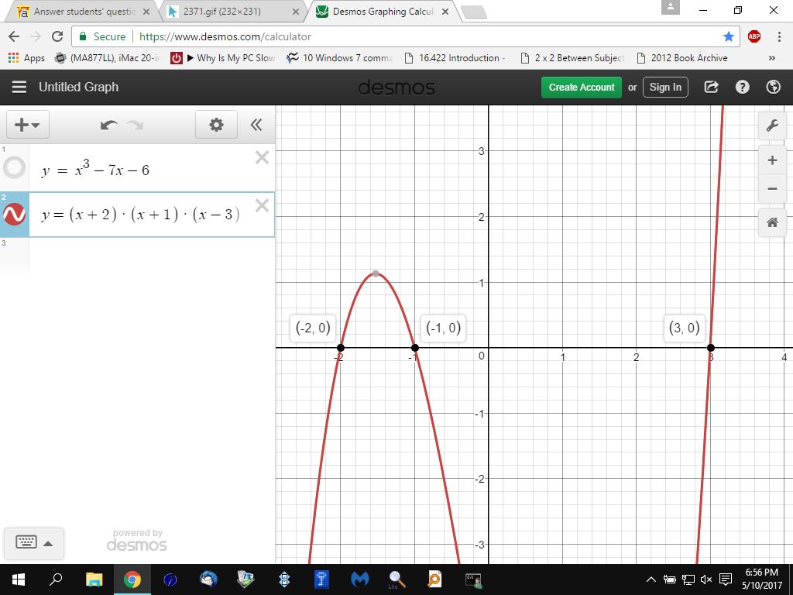Click the address bar URL
Viewport: 793px width, 595px height.
225,36
